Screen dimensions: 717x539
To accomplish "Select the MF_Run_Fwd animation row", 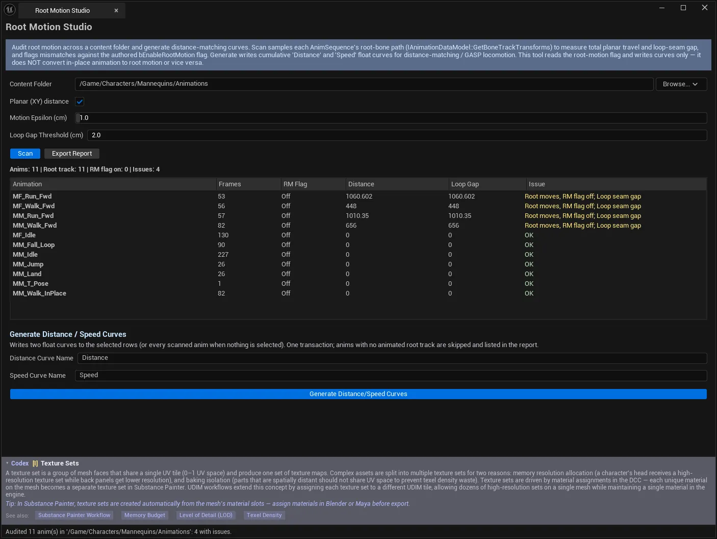I will 358,197.
